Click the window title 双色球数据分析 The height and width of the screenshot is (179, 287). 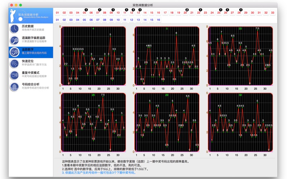pos(143,5)
